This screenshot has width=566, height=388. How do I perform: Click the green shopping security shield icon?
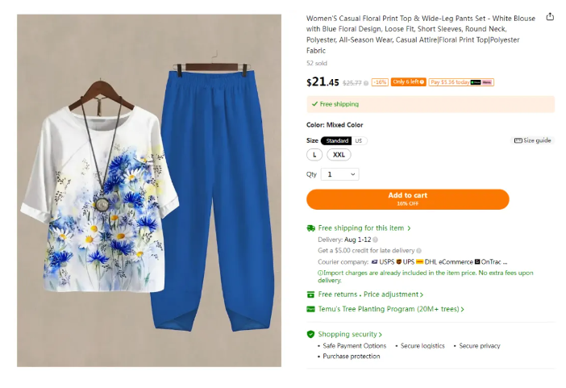[310, 334]
